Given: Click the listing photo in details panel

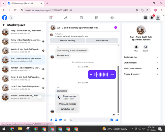Looking at the screenshot, I should [x=141, y=30].
